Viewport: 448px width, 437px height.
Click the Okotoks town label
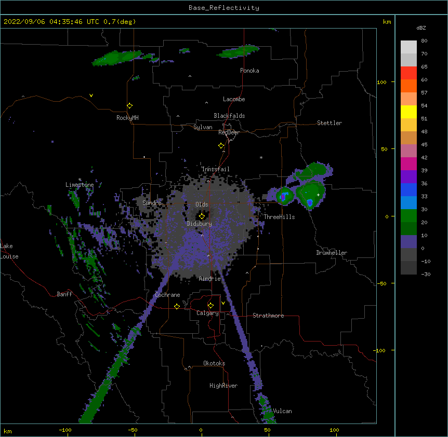point(214,363)
